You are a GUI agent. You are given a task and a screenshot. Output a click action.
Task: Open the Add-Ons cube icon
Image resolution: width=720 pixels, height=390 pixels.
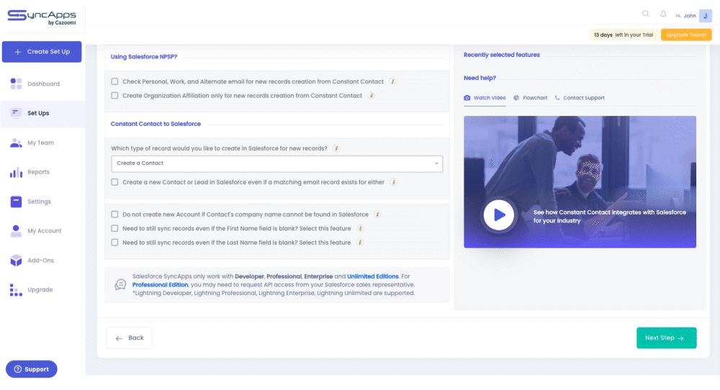16,260
